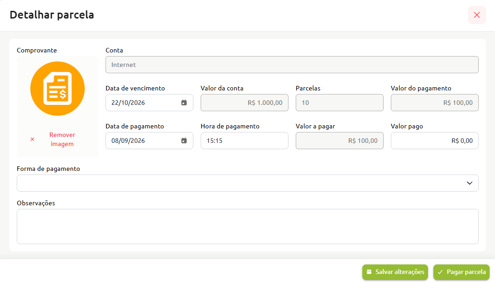The image size is (495, 283).
Task: Edit the Valor pago field
Action: point(435,141)
